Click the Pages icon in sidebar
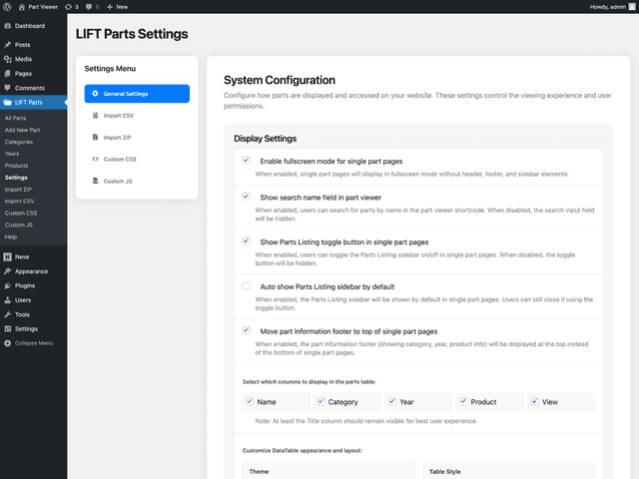This screenshot has width=639, height=479. (7, 74)
